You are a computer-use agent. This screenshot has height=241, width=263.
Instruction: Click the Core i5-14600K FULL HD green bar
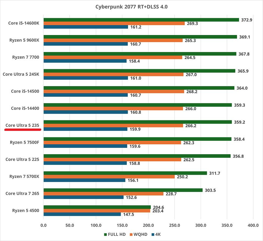(141, 20)
